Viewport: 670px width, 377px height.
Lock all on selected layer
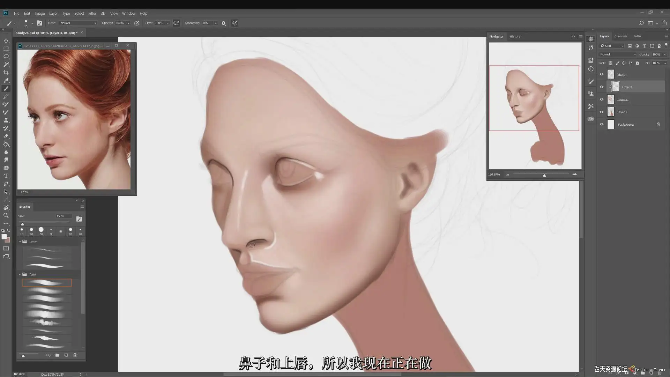coord(637,63)
